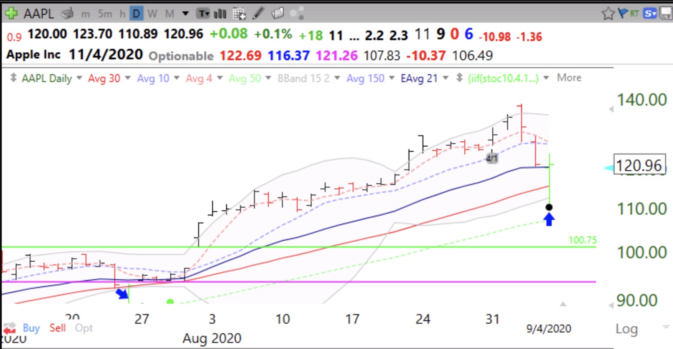The height and width of the screenshot is (349, 673).
Task: Select the Daily 'D' timeframe
Action: pos(137,14)
